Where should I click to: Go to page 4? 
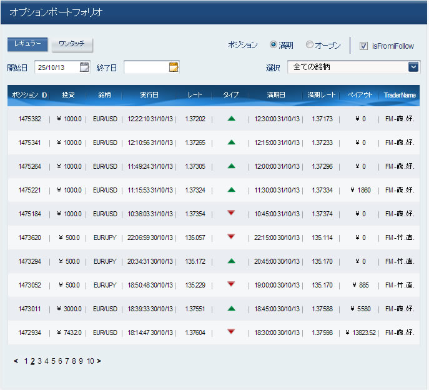tap(46, 361)
